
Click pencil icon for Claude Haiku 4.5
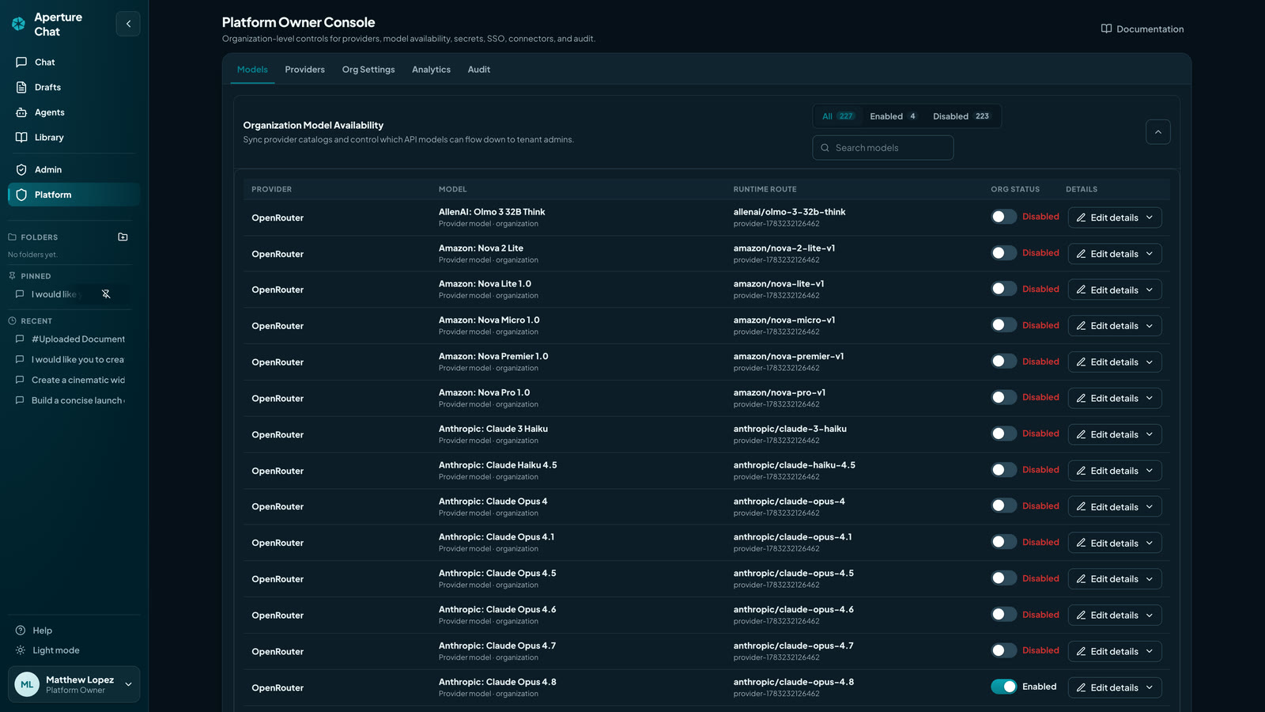click(x=1081, y=471)
